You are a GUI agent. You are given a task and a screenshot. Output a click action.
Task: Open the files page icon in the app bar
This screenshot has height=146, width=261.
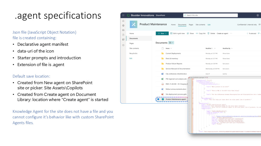coord(123,35)
